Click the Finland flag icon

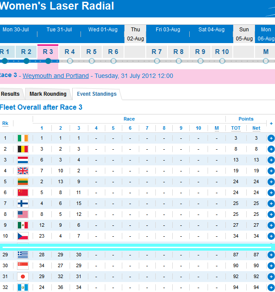click(x=23, y=203)
